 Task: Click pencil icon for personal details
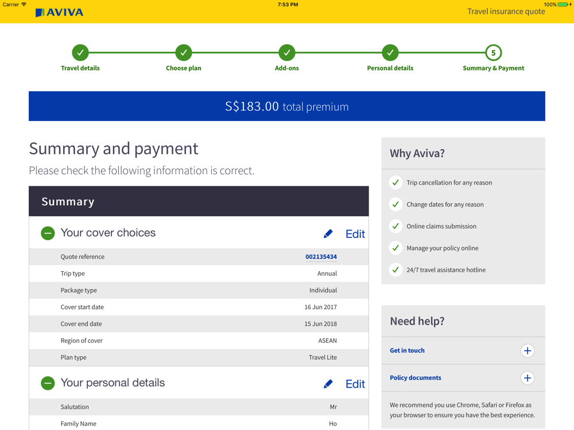[x=328, y=384]
